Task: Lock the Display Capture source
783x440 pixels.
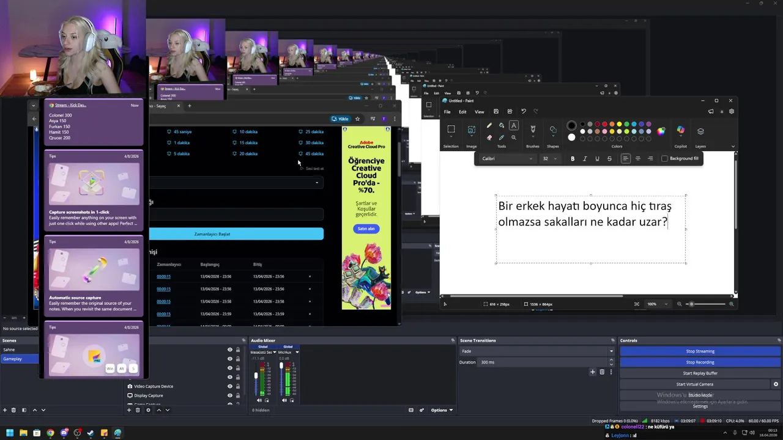Action: click(238, 395)
